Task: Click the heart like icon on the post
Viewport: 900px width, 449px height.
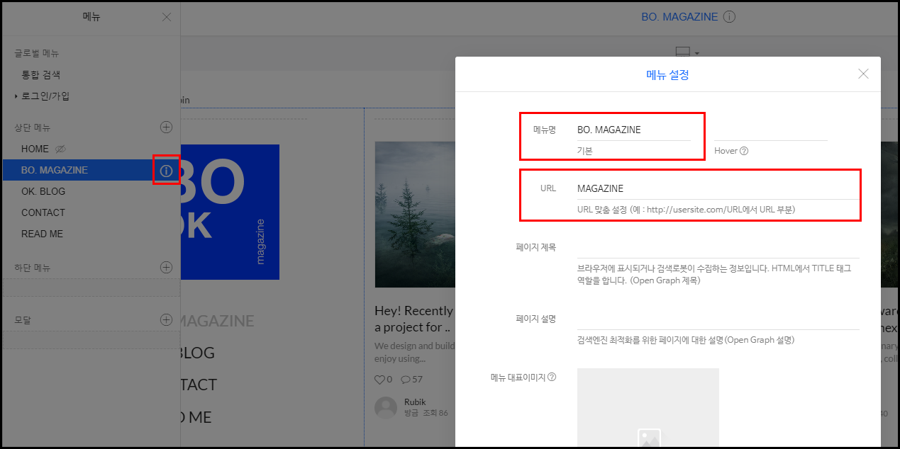Action: click(x=381, y=379)
